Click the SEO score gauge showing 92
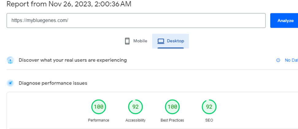Screen dimensions: 298x129 point(209,107)
